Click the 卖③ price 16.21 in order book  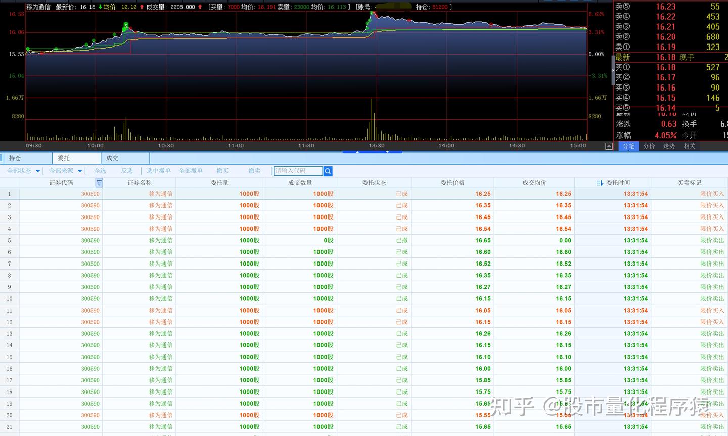(666, 27)
